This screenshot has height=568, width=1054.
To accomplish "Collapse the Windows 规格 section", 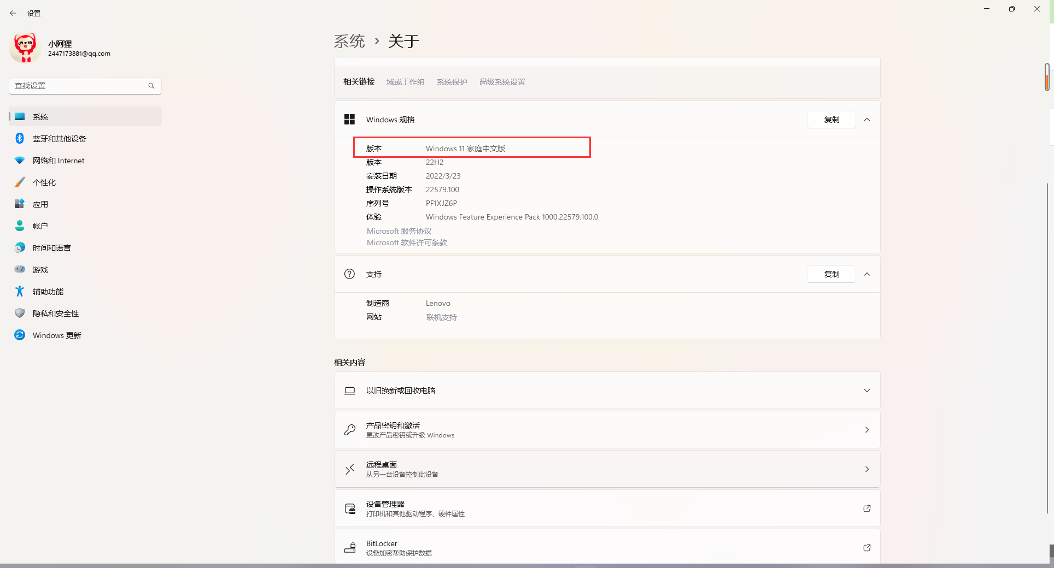I will click(x=867, y=120).
